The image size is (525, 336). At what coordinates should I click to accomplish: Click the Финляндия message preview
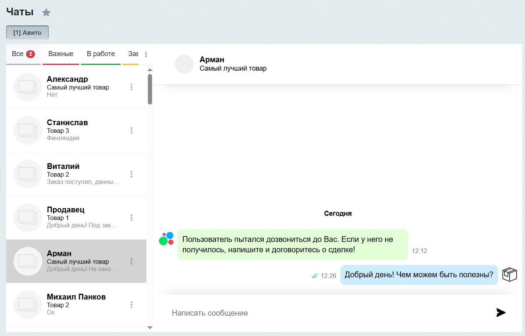(63, 138)
